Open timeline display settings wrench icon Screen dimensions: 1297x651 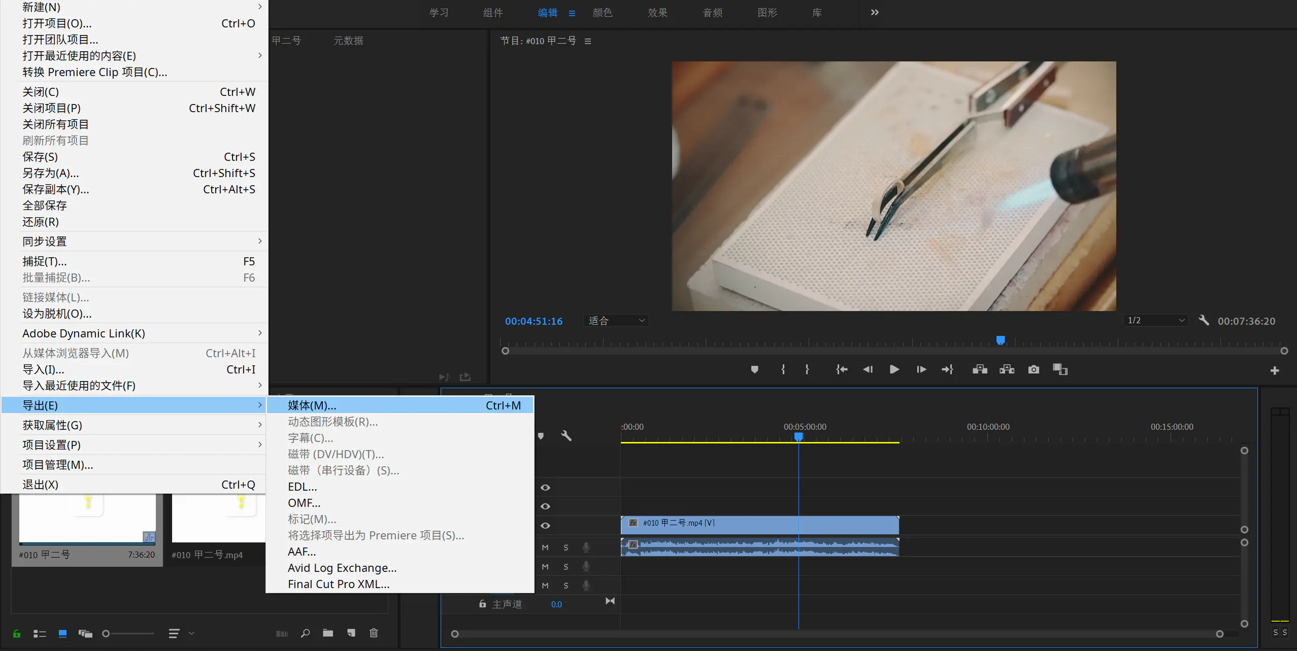(x=566, y=436)
